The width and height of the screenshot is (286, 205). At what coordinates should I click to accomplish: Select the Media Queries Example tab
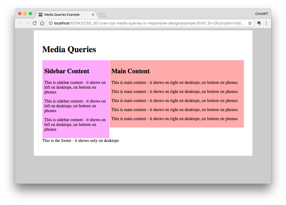point(66,15)
